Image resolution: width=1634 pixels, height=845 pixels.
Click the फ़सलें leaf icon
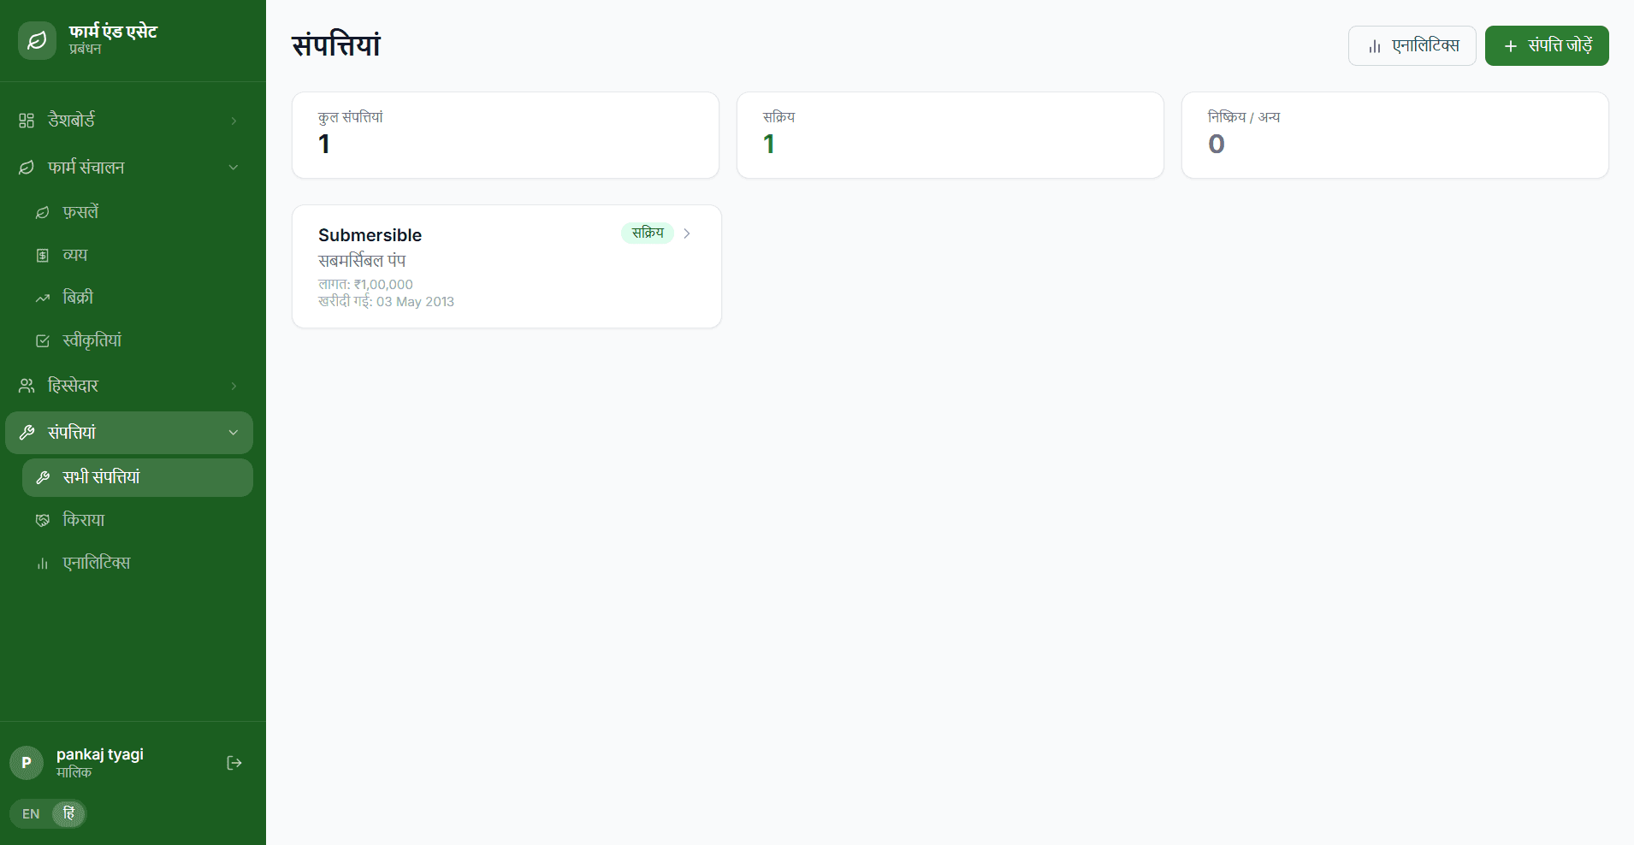click(x=42, y=212)
